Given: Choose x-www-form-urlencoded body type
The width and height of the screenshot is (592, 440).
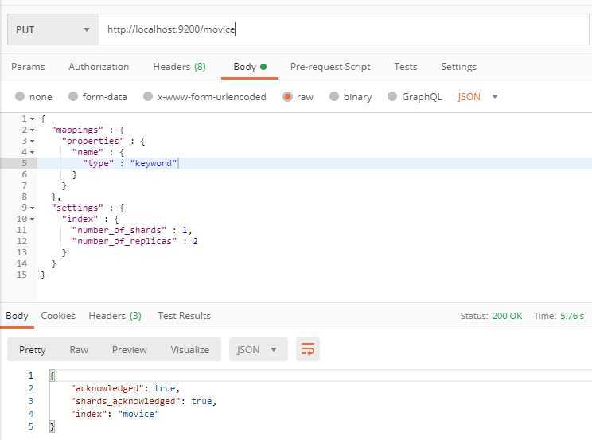Looking at the screenshot, I should pos(148,97).
